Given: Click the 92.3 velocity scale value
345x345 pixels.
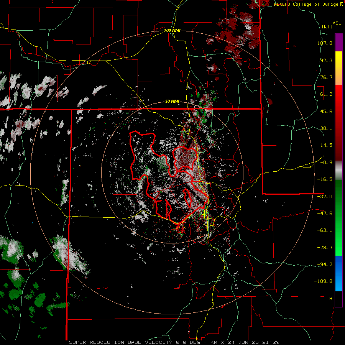Looking at the screenshot, I should [x=326, y=60].
